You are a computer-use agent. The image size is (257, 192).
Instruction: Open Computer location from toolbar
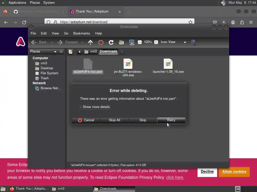[x=132, y=42]
